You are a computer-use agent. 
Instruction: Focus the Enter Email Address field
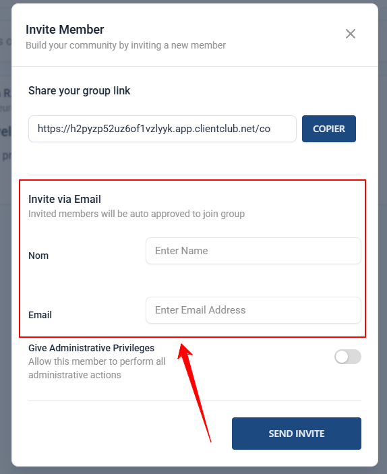(x=254, y=310)
